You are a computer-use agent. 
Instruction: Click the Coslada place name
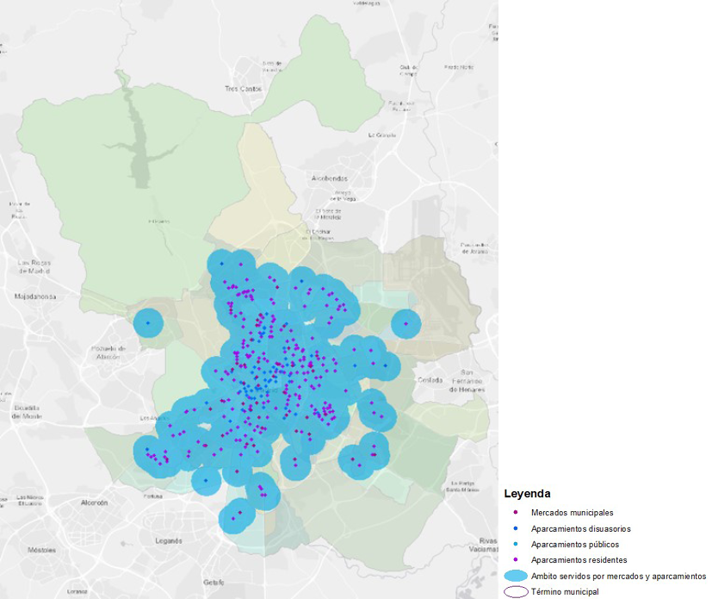pos(430,380)
